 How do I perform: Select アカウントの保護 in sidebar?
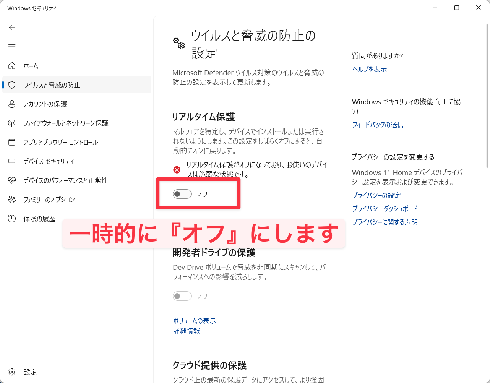76,104
